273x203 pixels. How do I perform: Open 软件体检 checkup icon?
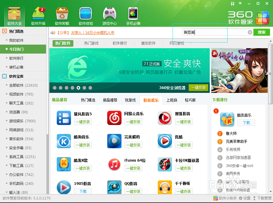pos(86,16)
